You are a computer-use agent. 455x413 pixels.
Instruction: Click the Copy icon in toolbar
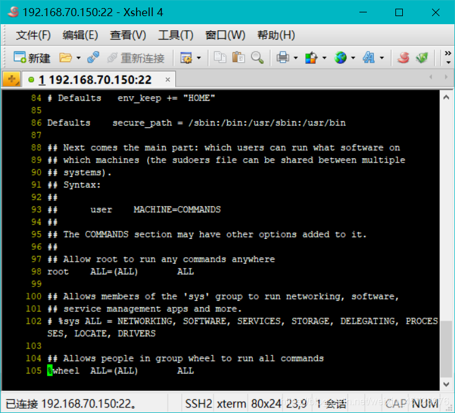click(x=220, y=58)
